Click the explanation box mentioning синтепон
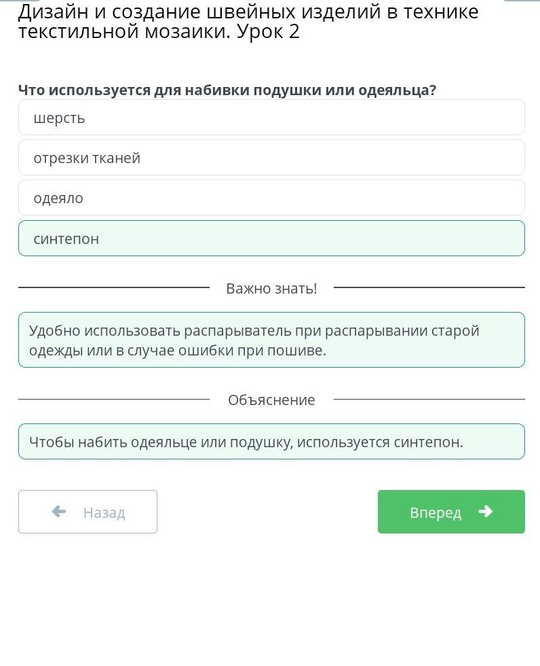Screen dimensions: 540x666 (x=271, y=441)
